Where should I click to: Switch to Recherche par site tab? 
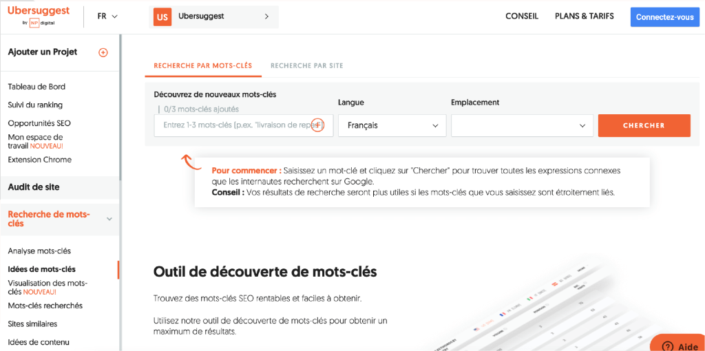(x=307, y=65)
